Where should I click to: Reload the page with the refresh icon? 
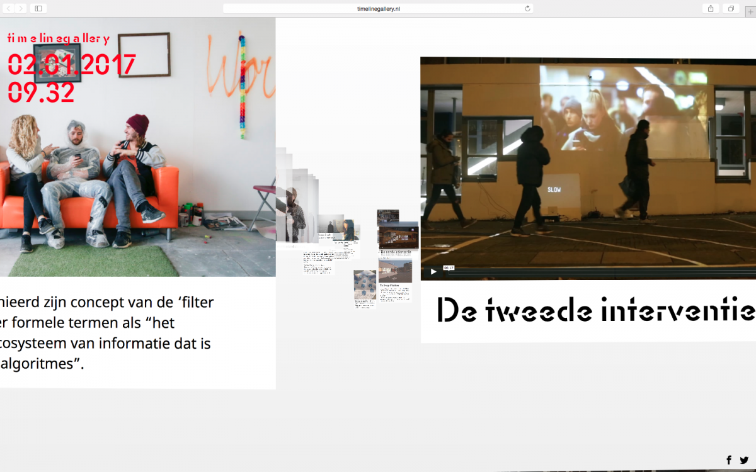(527, 8)
